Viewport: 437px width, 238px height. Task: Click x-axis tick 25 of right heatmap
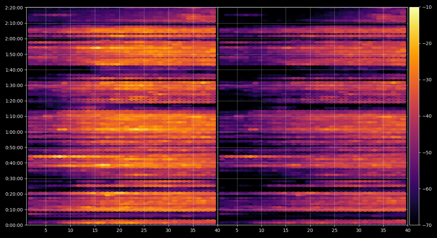(x=334, y=231)
